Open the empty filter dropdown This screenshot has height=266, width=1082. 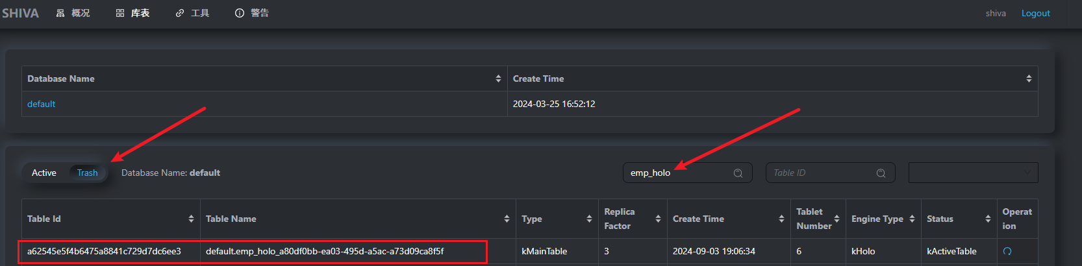point(973,173)
